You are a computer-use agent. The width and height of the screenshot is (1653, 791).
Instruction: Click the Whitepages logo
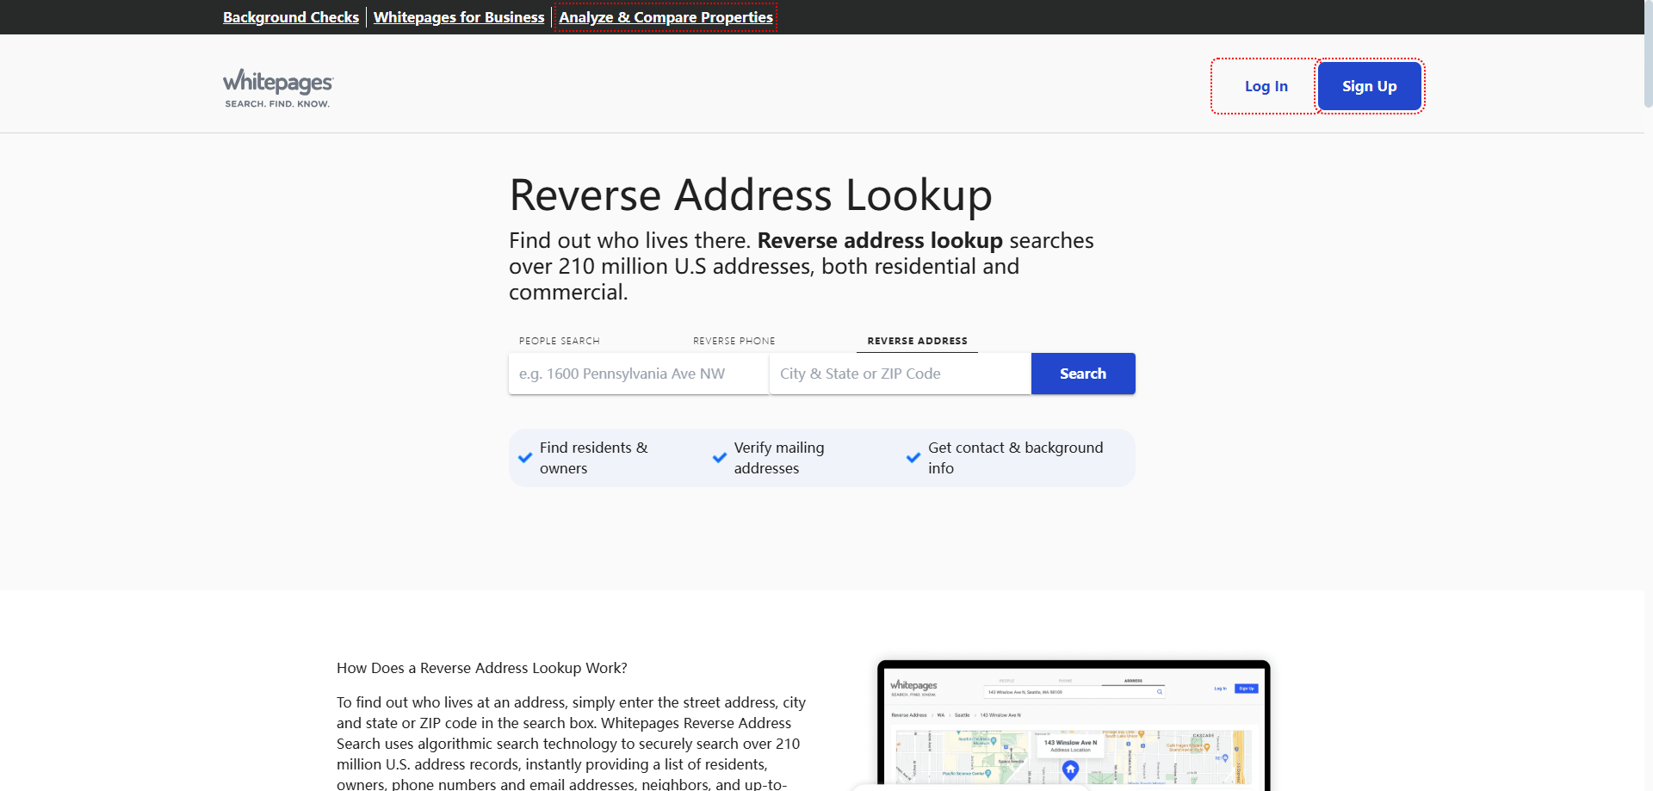[277, 86]
